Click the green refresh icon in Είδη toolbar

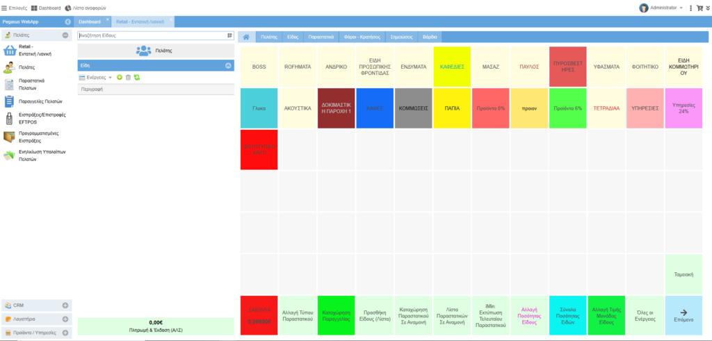(x=137, y=78)
